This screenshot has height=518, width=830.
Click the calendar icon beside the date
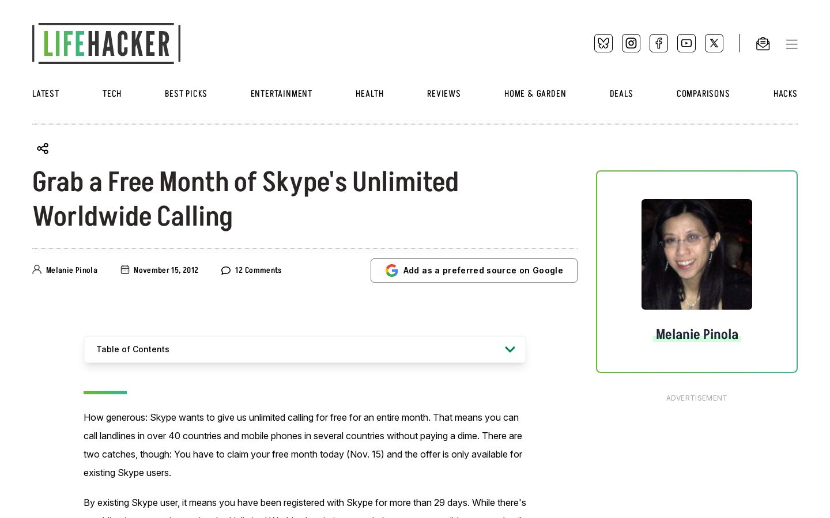[x=125, y=269]
